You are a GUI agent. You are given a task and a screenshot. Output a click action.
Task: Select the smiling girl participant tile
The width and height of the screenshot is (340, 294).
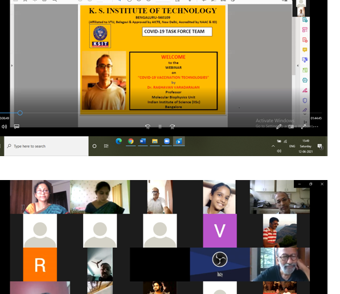point(219,197)
